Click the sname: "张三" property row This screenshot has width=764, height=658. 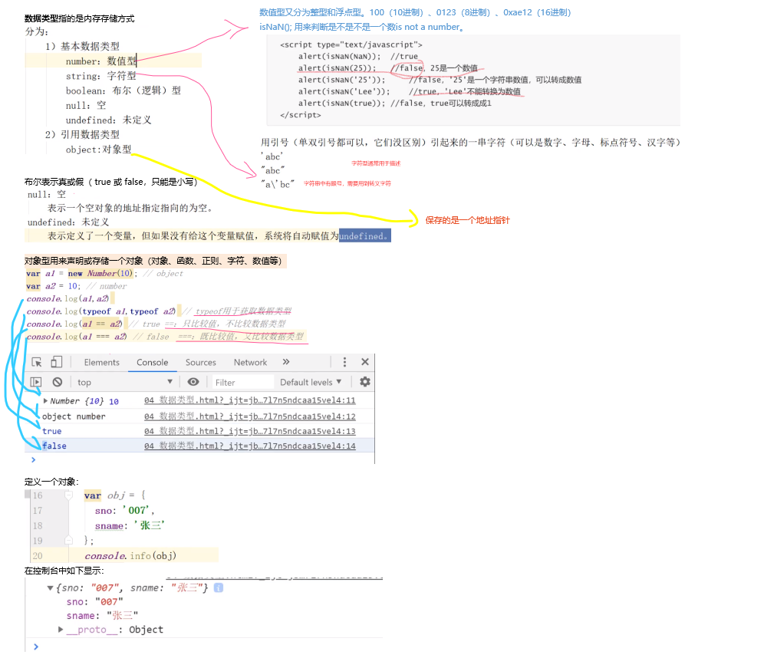[x=102, y=615]
